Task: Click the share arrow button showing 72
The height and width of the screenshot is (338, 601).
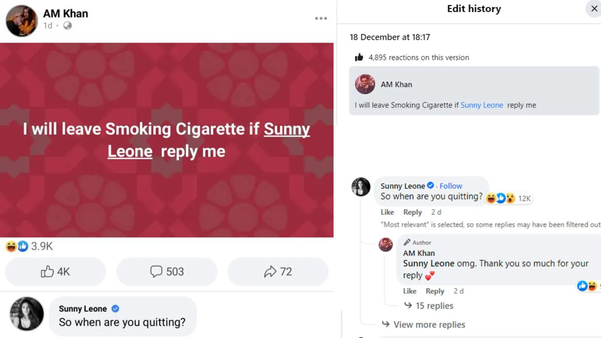Action: (278, 272)
